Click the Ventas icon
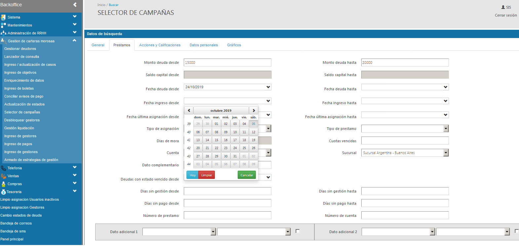519x246 pixels. (3, 176)
